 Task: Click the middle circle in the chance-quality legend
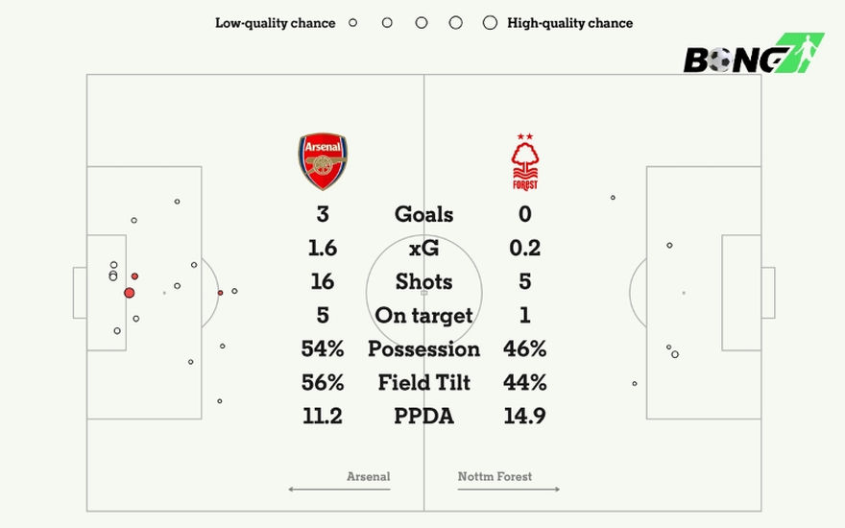coord(422,22)
